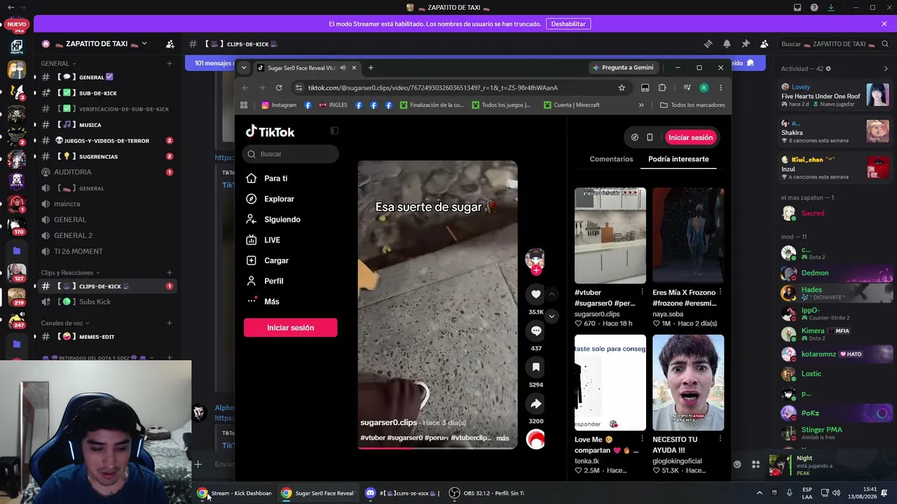
Task: Attach a file with the plus icon
Action: 198,464
